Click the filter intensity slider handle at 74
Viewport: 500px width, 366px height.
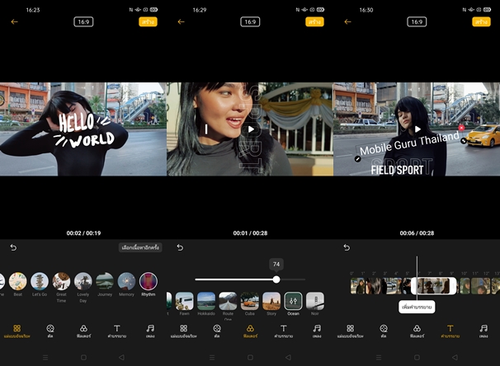[276, 279]
